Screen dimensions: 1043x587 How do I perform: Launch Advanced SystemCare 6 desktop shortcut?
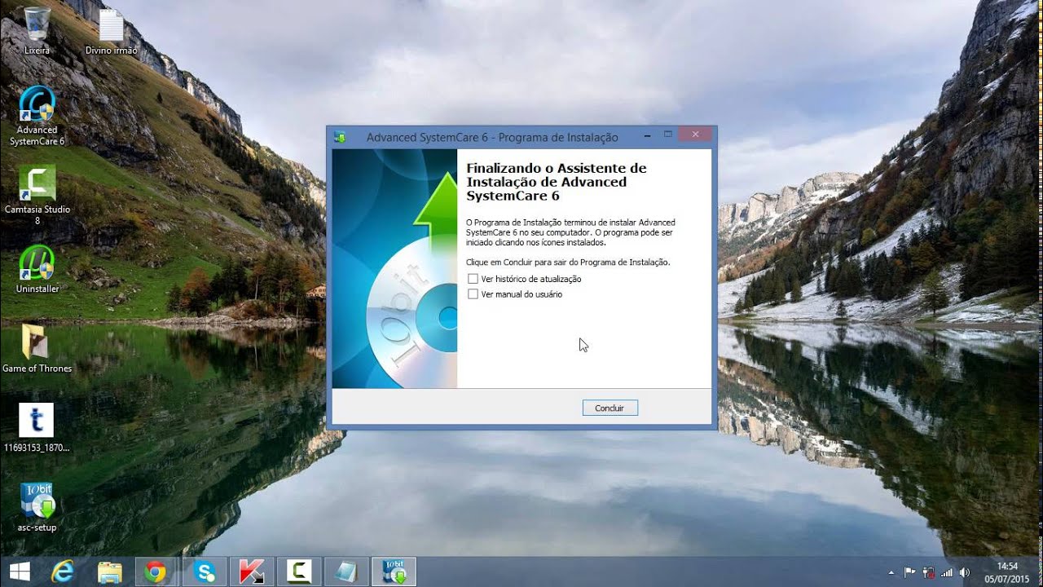click(x=37, y=116)
